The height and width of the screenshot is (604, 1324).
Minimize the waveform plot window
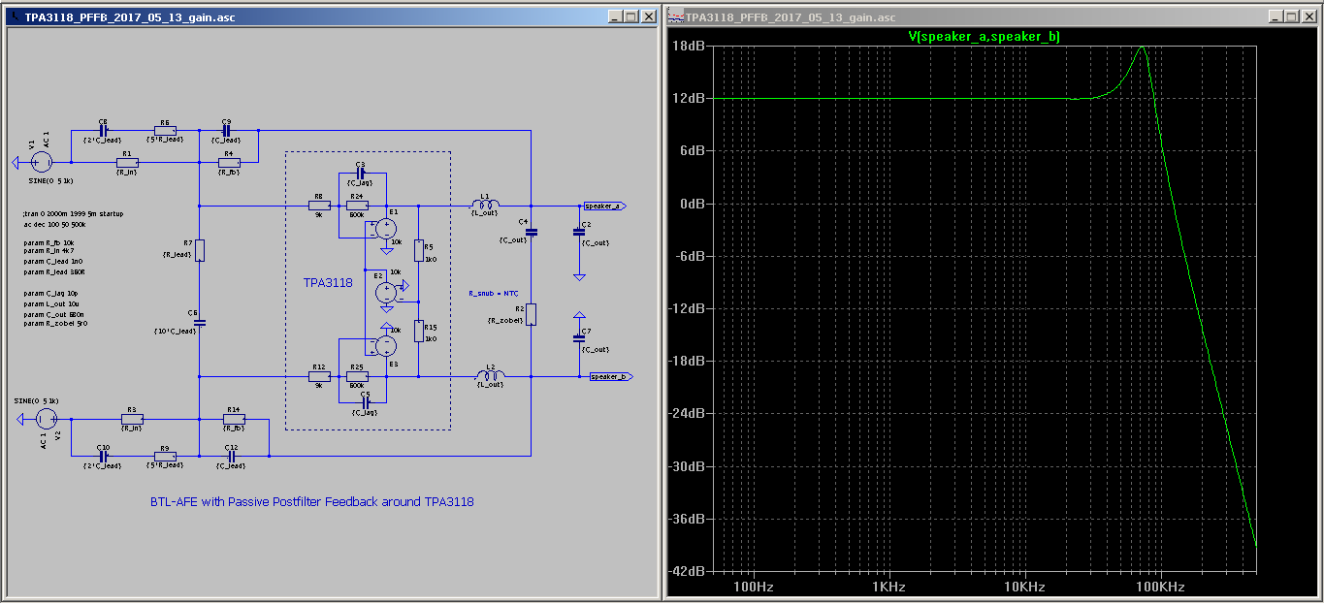[x=1273, y=17]
